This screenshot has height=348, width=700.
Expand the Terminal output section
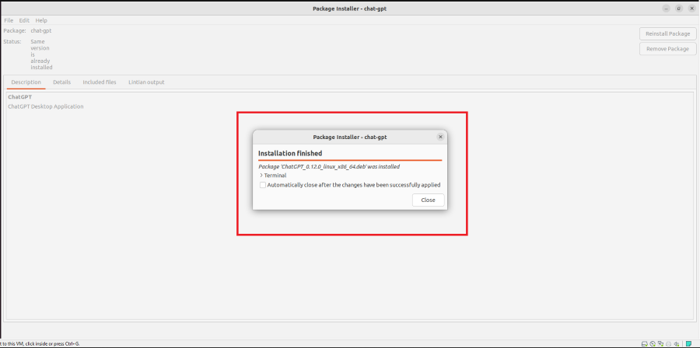[x=273, y=176]
